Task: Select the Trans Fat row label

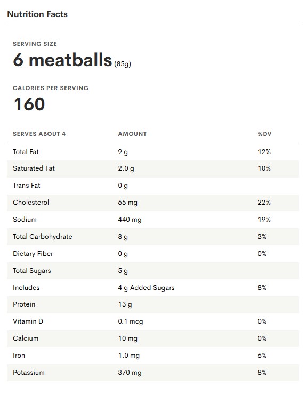Action: 27,186
